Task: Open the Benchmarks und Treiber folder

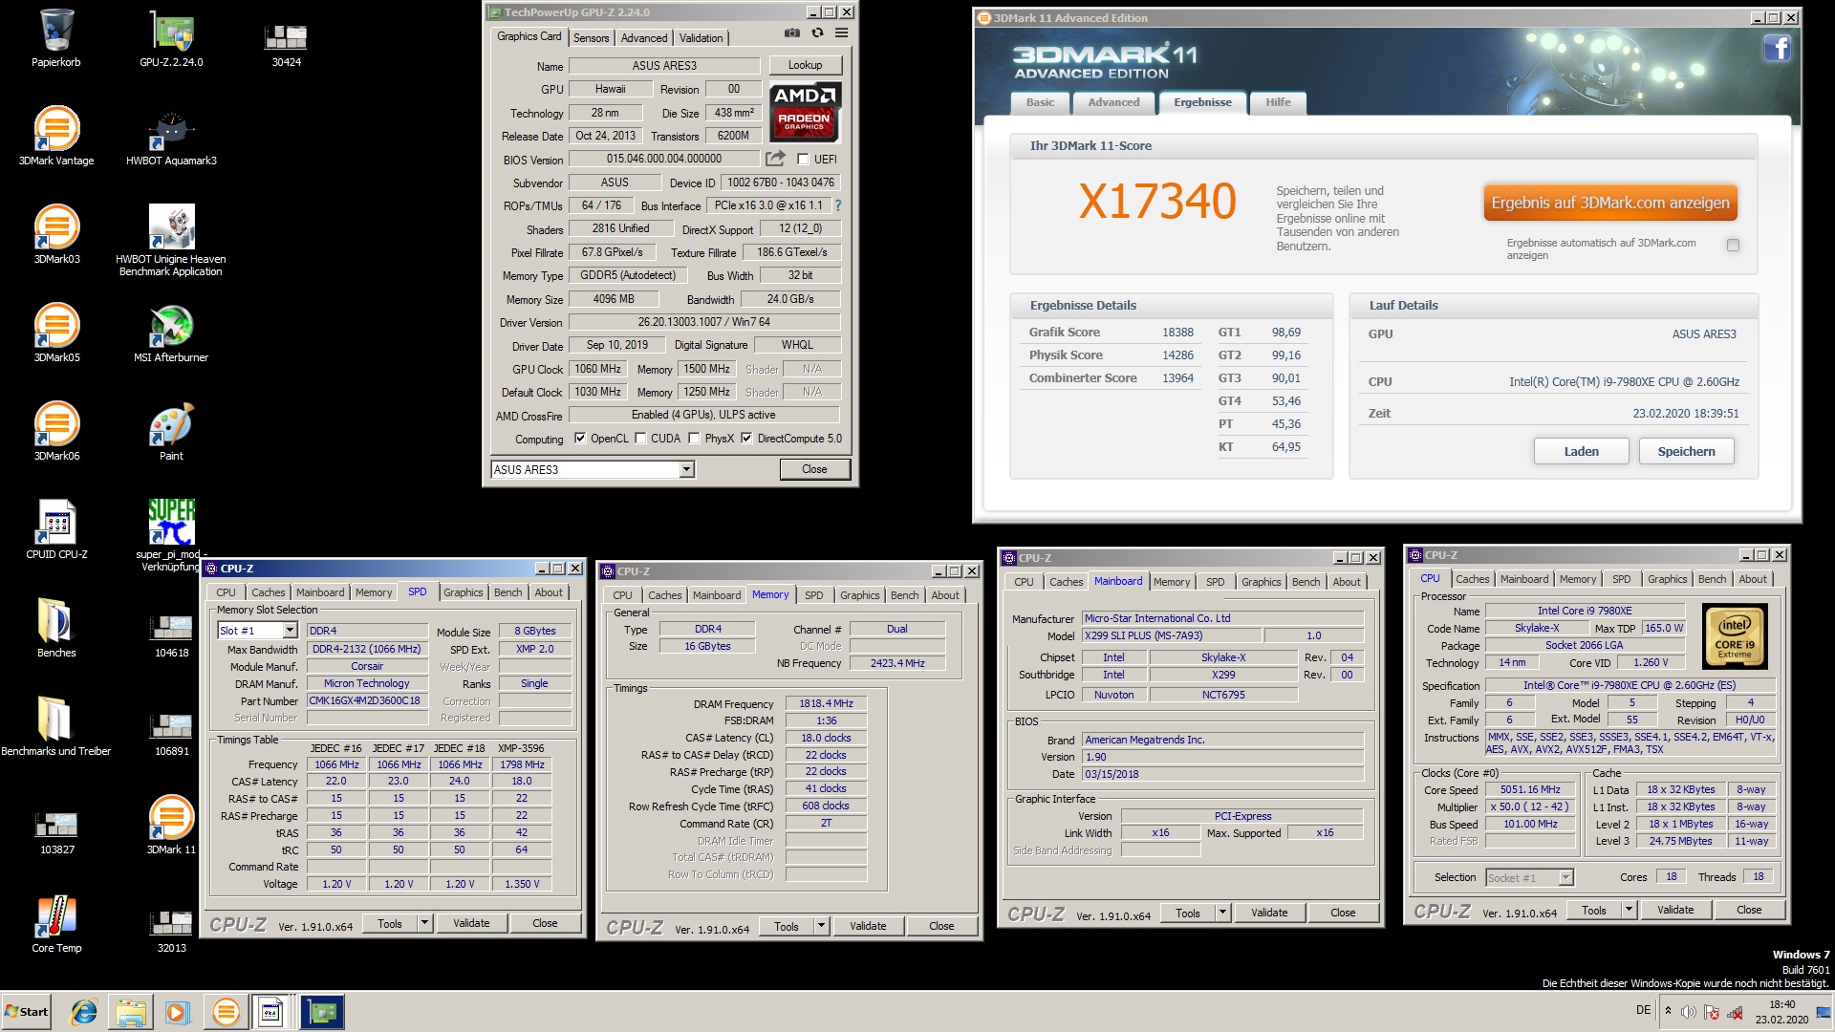Action: pyautogui.click(x=56, y=726)
